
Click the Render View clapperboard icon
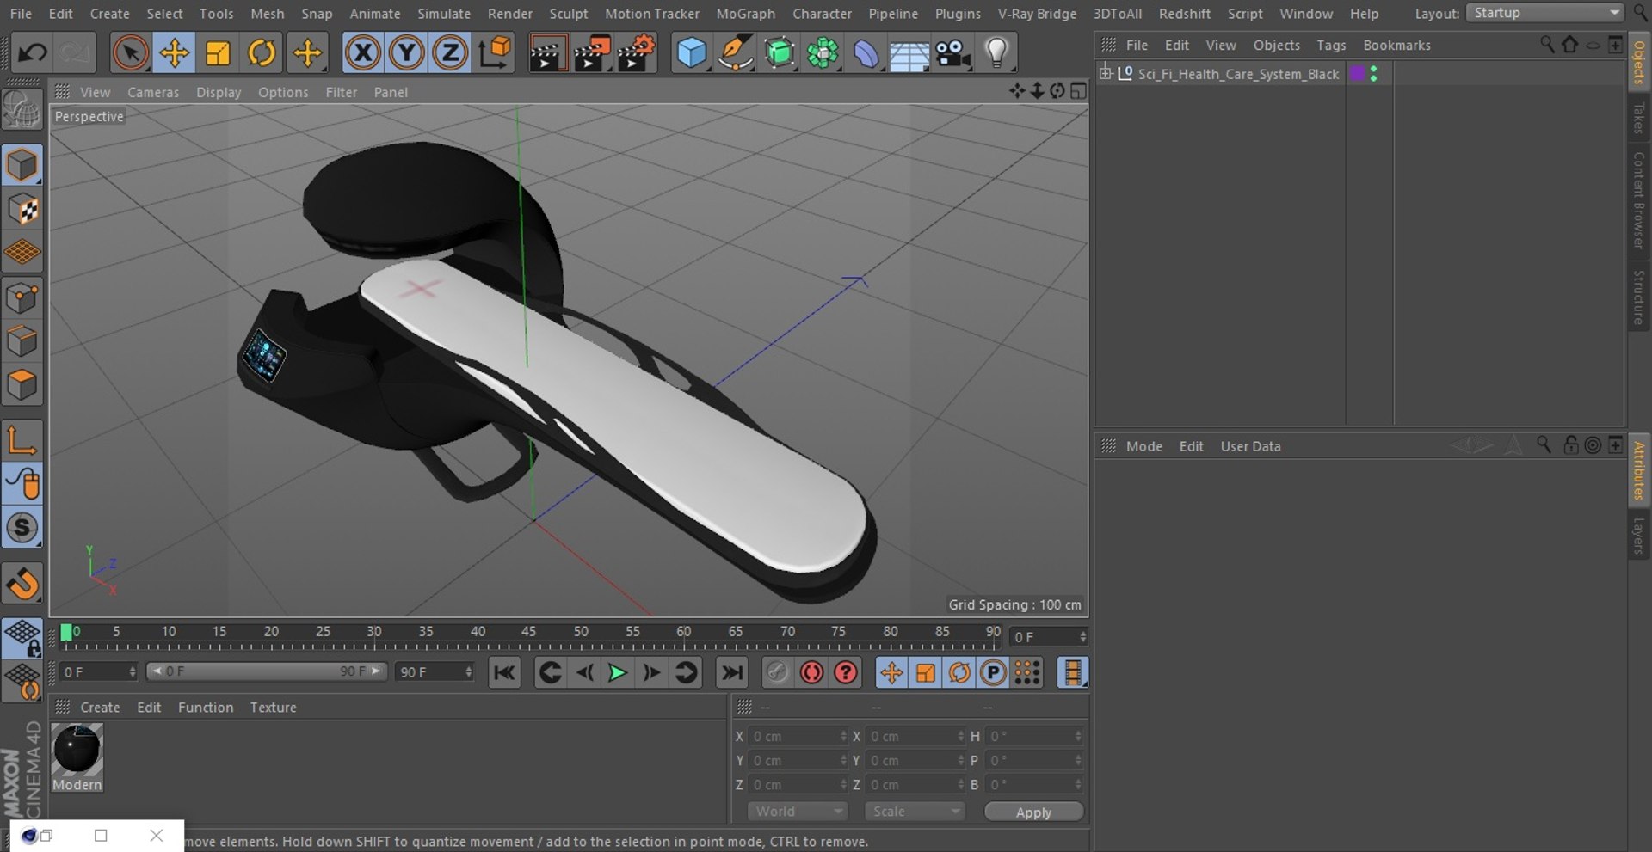click(547, 53)
